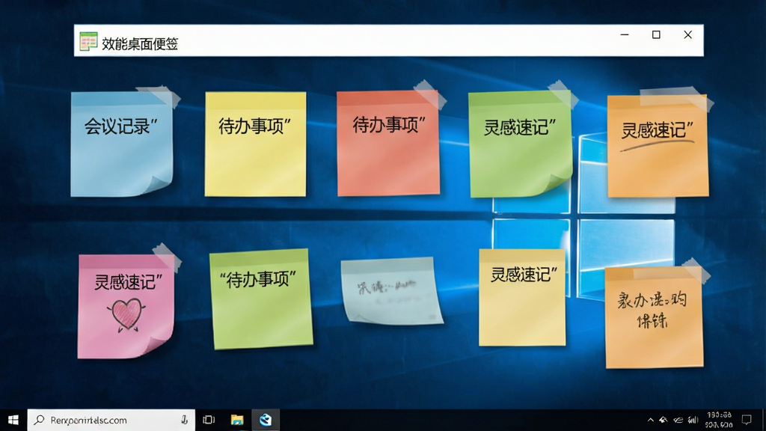
Task: Open the red 待办事项 sticky note
Action: (x=388, y=143)
